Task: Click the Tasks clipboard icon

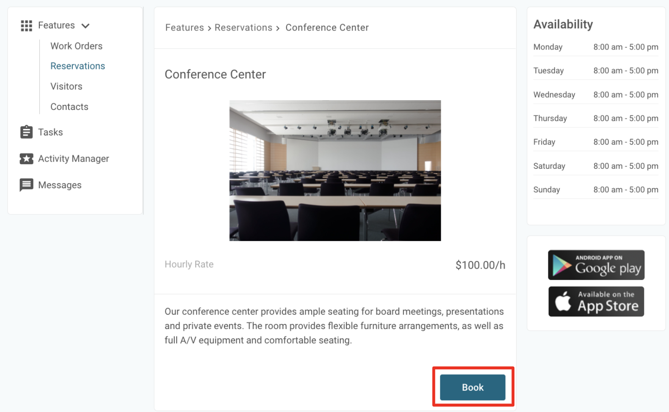Action: coord(26,132)
